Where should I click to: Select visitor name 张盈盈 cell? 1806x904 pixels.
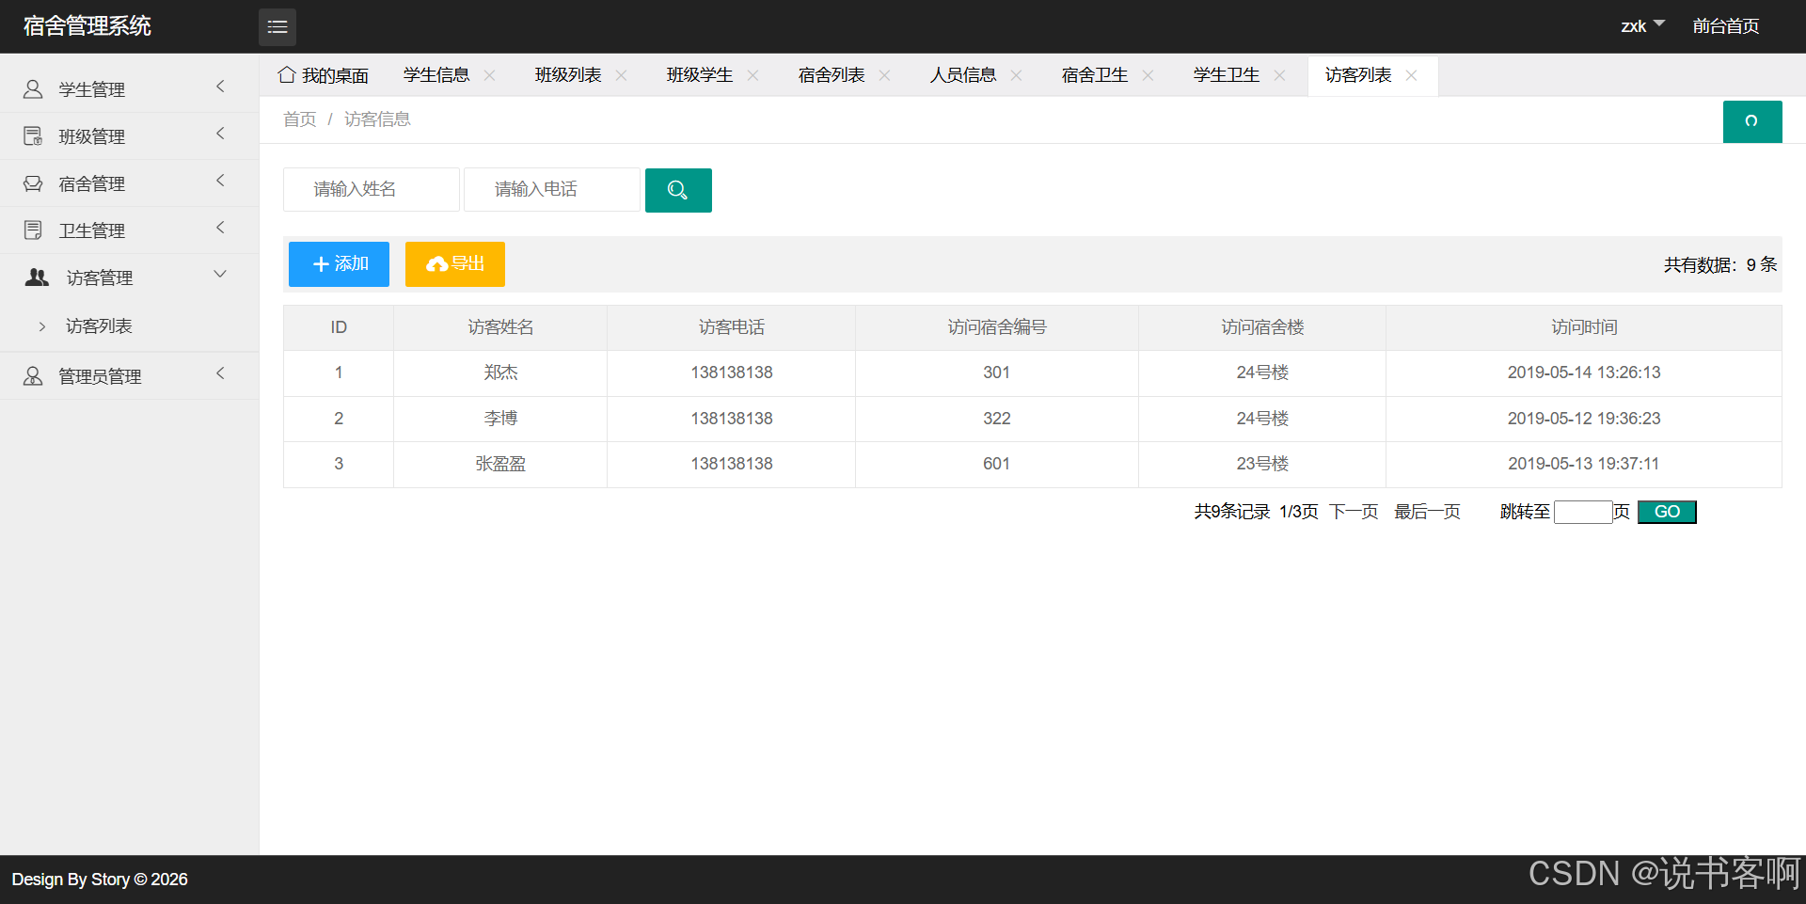(500, 464)
